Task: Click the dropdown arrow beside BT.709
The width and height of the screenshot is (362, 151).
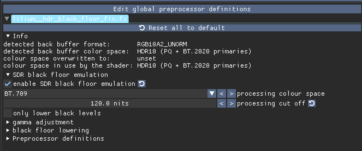Action: click(212, 94)
